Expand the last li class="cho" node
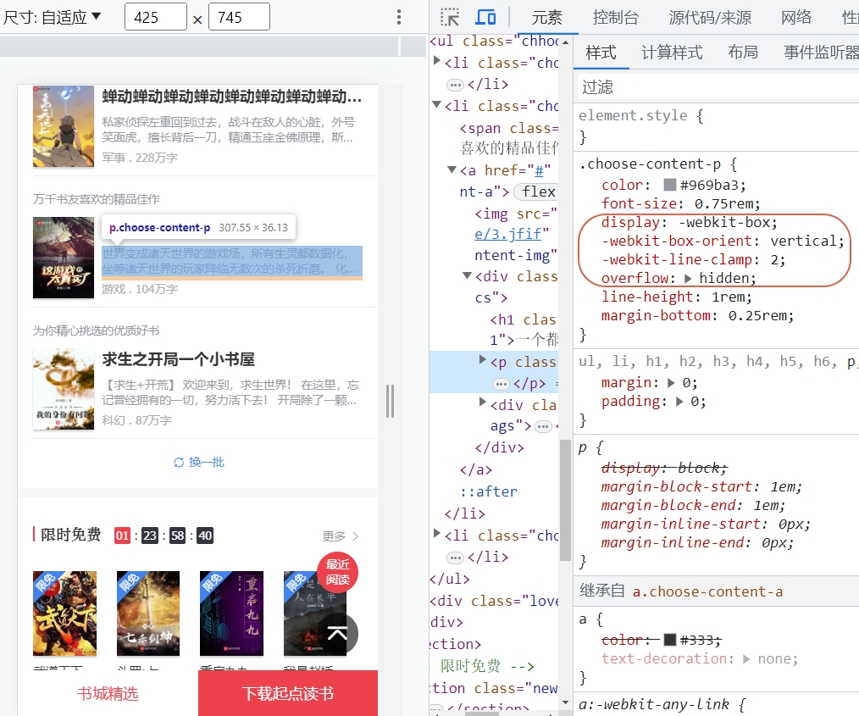The image size is (859, 716). [x=436, y=532]
